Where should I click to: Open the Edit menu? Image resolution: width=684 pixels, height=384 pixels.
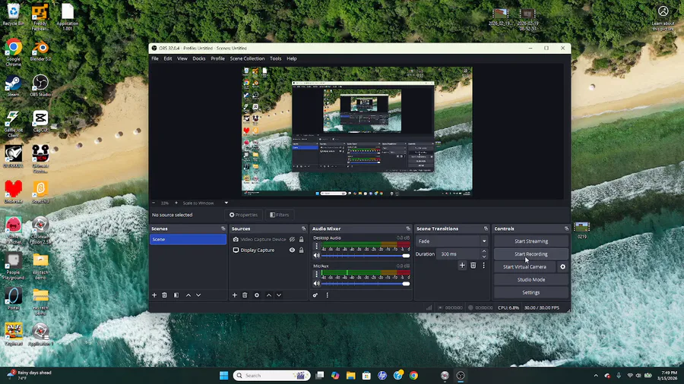coord(168,58)
